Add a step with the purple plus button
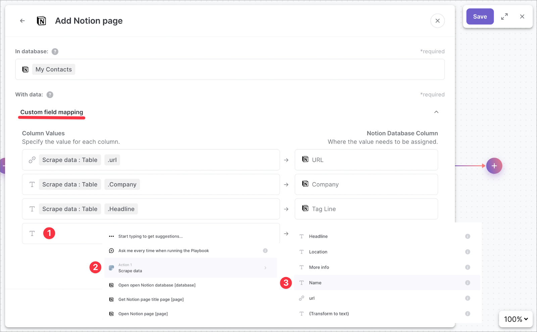This screenshot has width=537, height=332. coord(494,166)
